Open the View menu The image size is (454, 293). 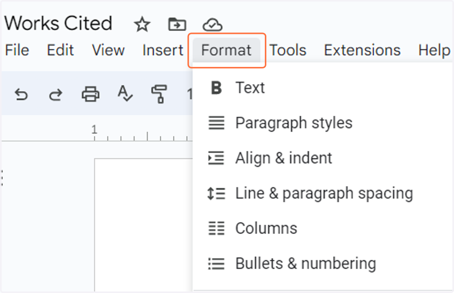point(108,50)
